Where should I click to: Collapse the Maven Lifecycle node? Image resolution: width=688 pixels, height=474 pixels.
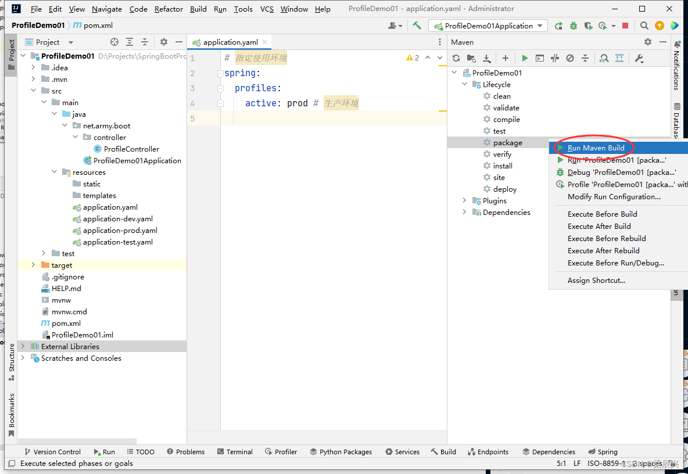click(x=465, y=85)
